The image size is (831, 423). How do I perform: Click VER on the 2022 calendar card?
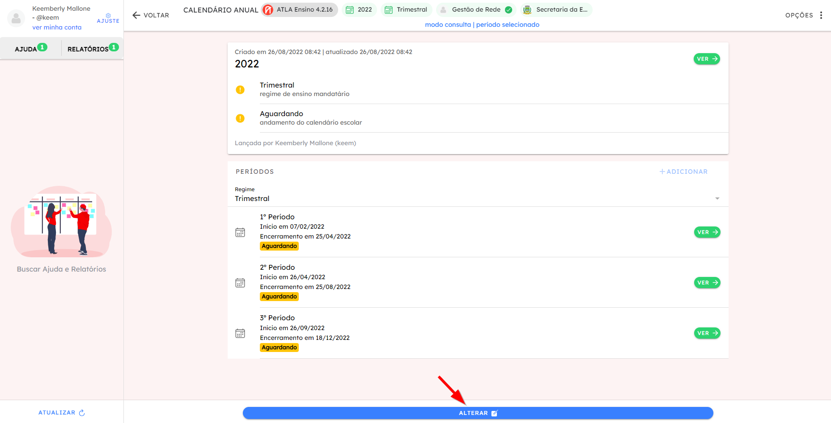pyautogui.click(x=707, y=59)
